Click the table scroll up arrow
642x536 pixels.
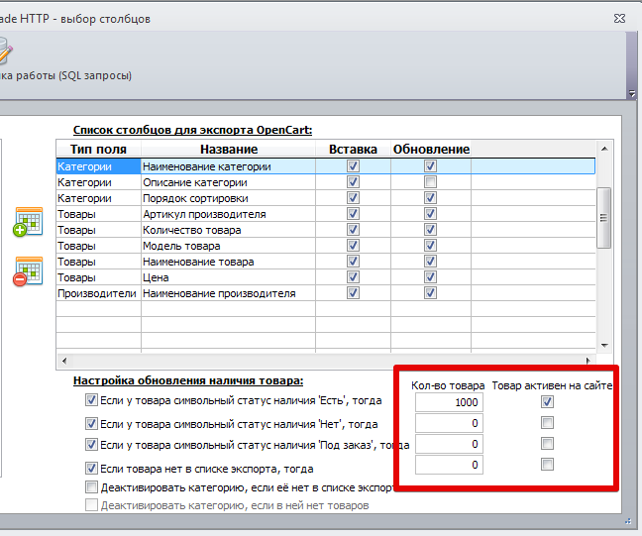[x=604, y=149]
